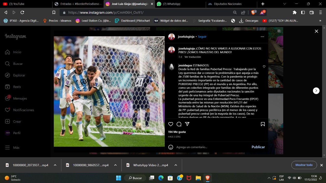
Task: Open Mensajes in Instagram sidebar
Action: [20, 98]
